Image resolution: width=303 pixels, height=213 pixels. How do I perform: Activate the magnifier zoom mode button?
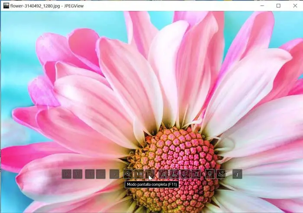tap(128, 174)
